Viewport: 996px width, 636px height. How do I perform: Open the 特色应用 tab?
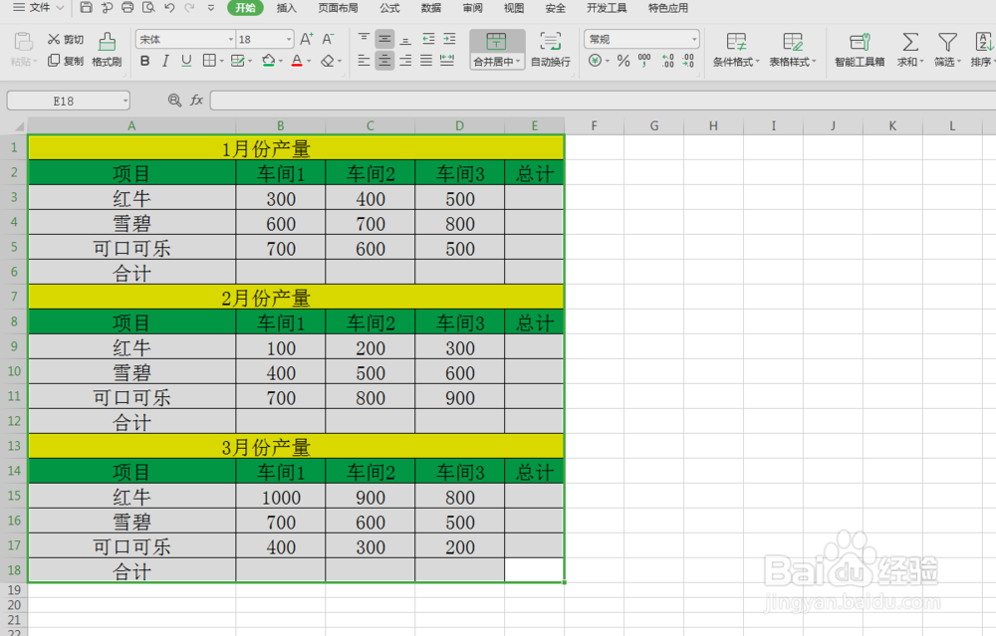(x=667, y=8)
